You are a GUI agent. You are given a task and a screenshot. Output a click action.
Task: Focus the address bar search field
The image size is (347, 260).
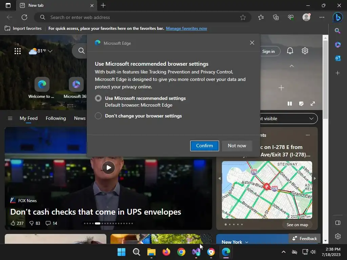[143, 17]
